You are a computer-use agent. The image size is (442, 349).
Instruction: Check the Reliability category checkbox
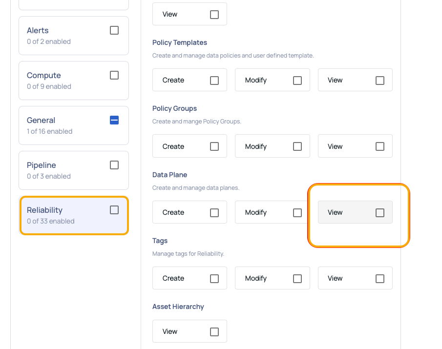point(114,210)
